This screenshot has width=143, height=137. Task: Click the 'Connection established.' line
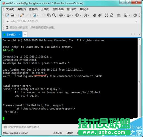pyautogui.click(x=20, y=60)
